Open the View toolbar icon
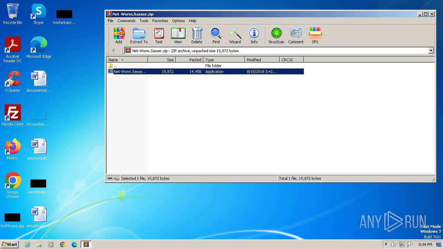The image size is (443, 249). coord(178,36)
